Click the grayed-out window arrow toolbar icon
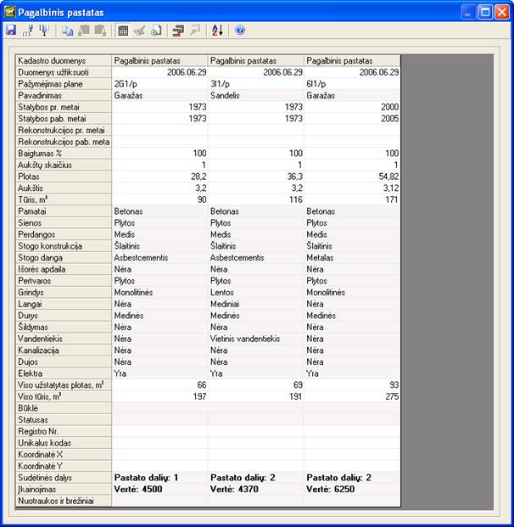The image size is (514, 527). tap(195, 31)
